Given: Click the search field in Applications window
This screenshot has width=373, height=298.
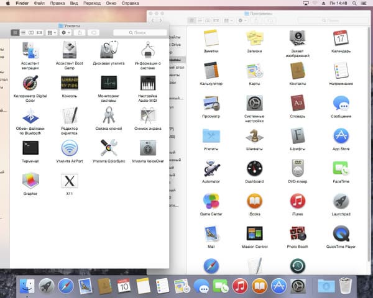Looking at the screenshot, I should tap(333, 20).
